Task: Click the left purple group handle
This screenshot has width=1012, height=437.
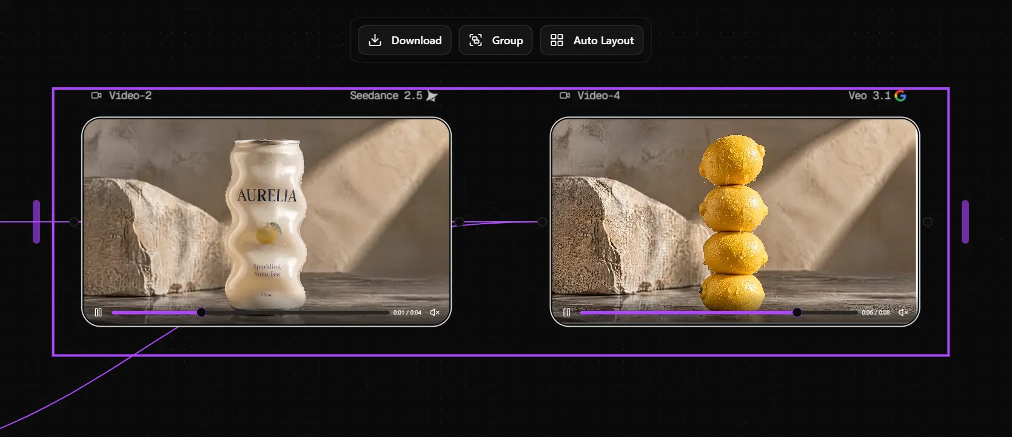Action: 36,222
